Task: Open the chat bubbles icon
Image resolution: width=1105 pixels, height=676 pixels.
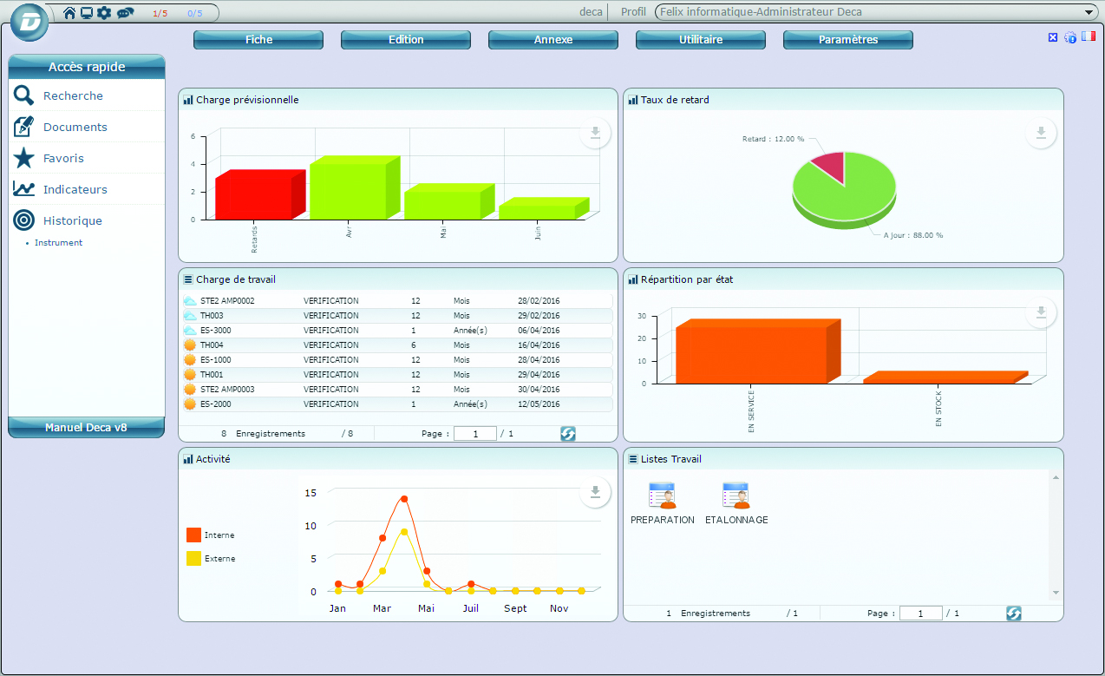Action: point(125,13)
